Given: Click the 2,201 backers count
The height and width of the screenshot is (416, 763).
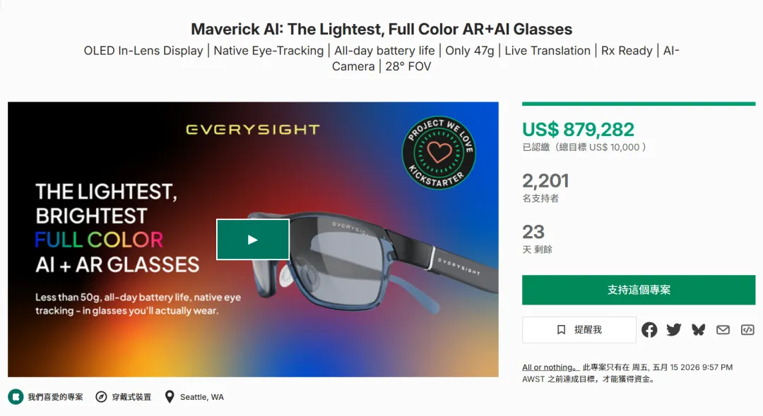Looking at the screenshot, I should (x=545, y=181).
